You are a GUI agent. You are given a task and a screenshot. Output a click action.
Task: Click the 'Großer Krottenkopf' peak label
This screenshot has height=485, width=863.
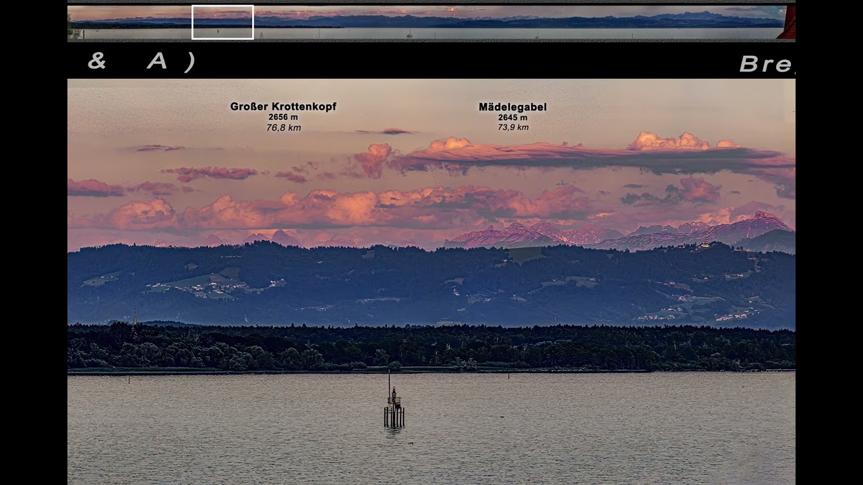point(283,106)
